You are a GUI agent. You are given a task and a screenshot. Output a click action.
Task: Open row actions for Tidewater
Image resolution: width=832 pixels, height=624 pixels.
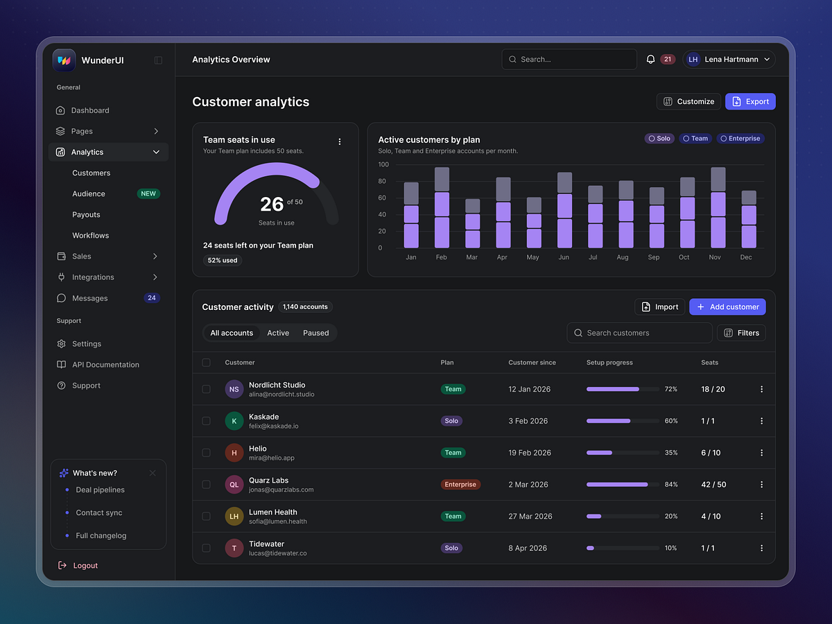(761, 548)
